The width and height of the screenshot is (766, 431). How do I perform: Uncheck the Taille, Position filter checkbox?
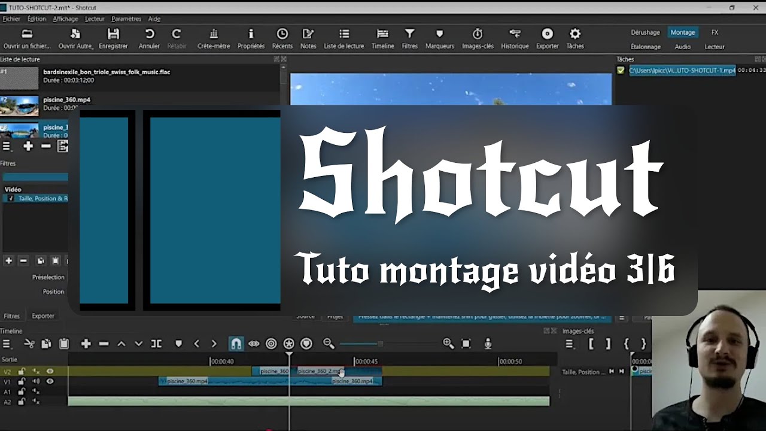11,198
